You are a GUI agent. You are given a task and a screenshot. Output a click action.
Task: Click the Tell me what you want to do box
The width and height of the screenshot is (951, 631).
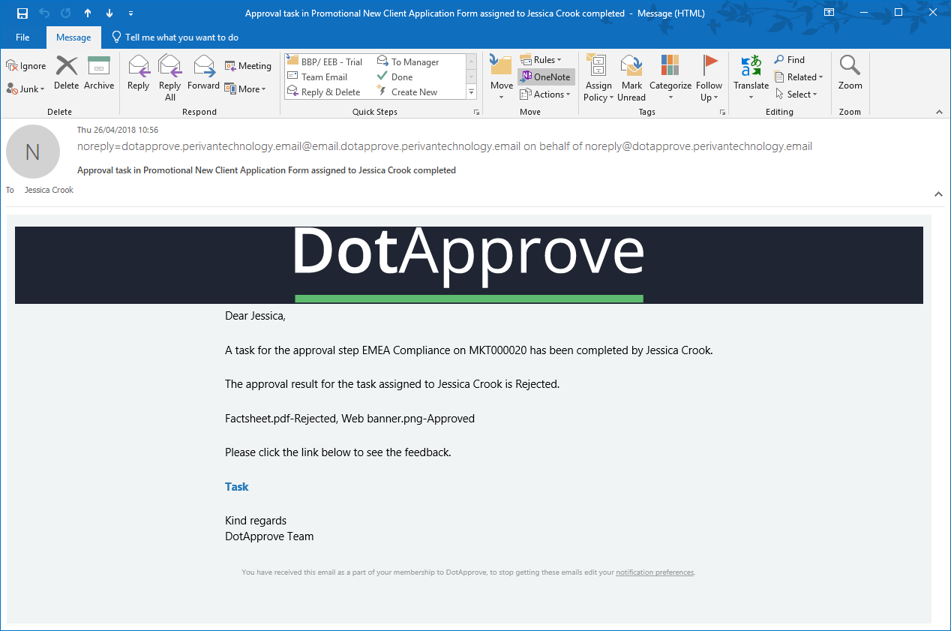(175, 38)
